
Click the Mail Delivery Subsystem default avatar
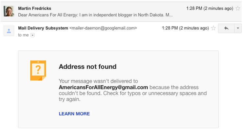[x=9, y=31]
